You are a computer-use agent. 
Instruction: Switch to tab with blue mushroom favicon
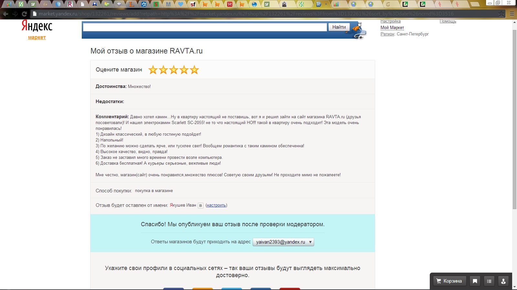pyautogui.click(x=94, y=4)
